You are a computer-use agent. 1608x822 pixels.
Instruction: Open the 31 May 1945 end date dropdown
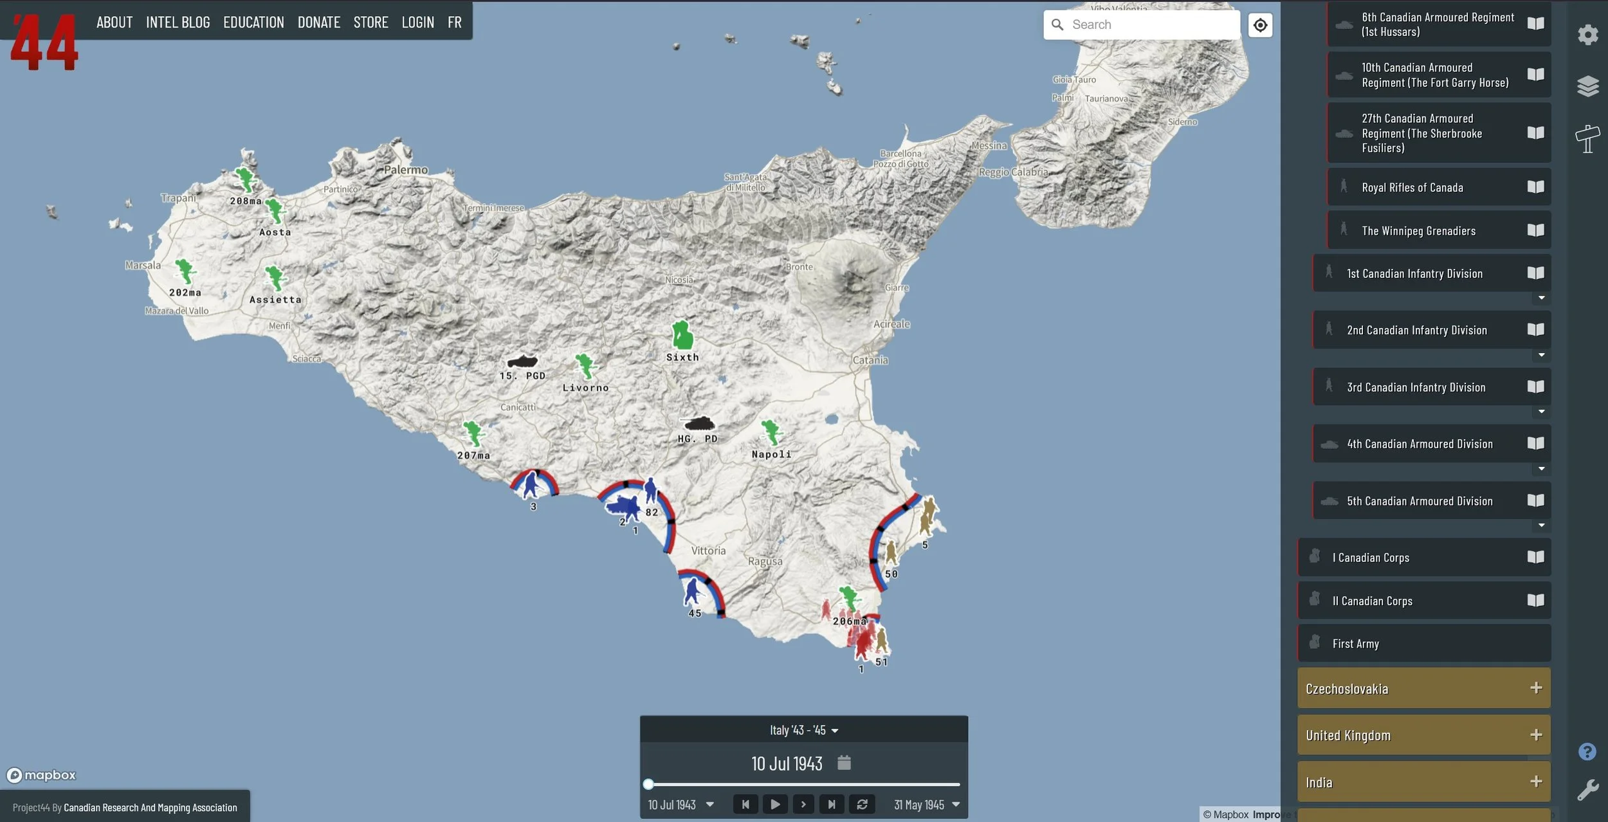(x=955, y=805)
